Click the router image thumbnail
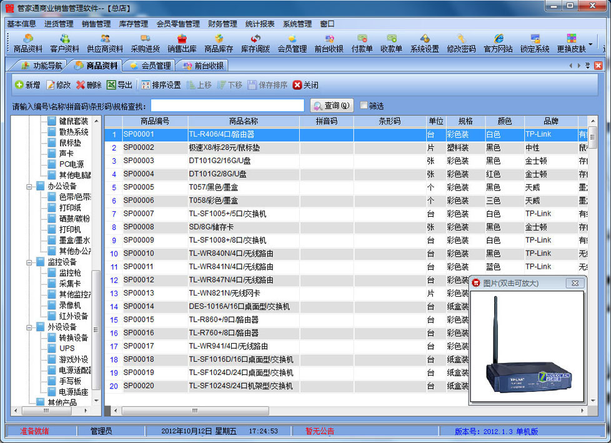The image size is (611, 443). (526, 347)
